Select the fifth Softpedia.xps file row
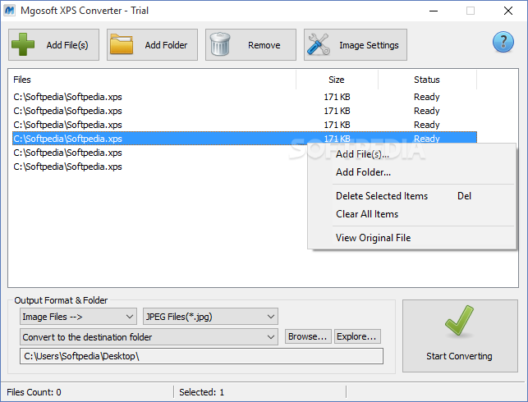 (158, 153)
